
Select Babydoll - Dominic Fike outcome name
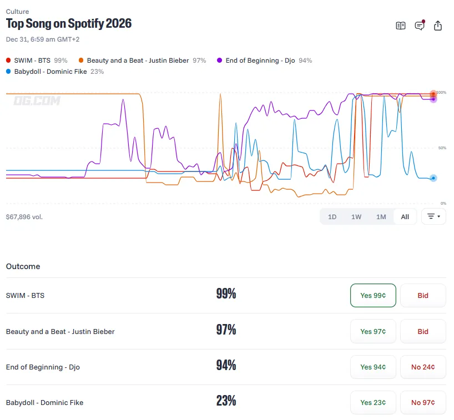[x=44, y=403]
